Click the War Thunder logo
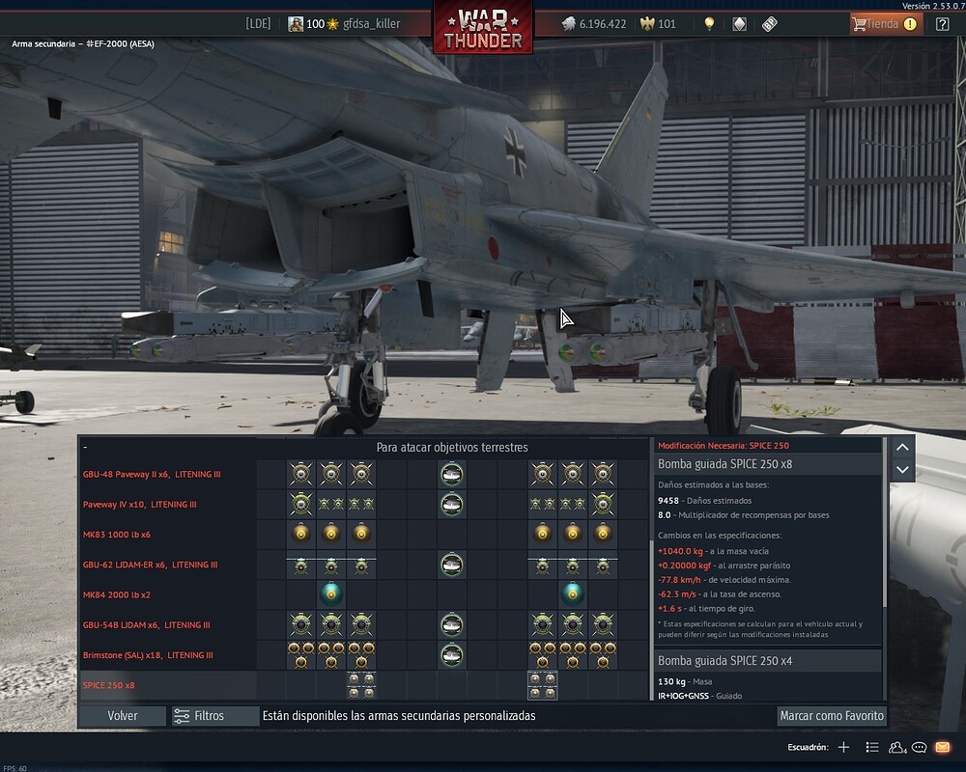The image size is (966, 772). pos(483,28)
